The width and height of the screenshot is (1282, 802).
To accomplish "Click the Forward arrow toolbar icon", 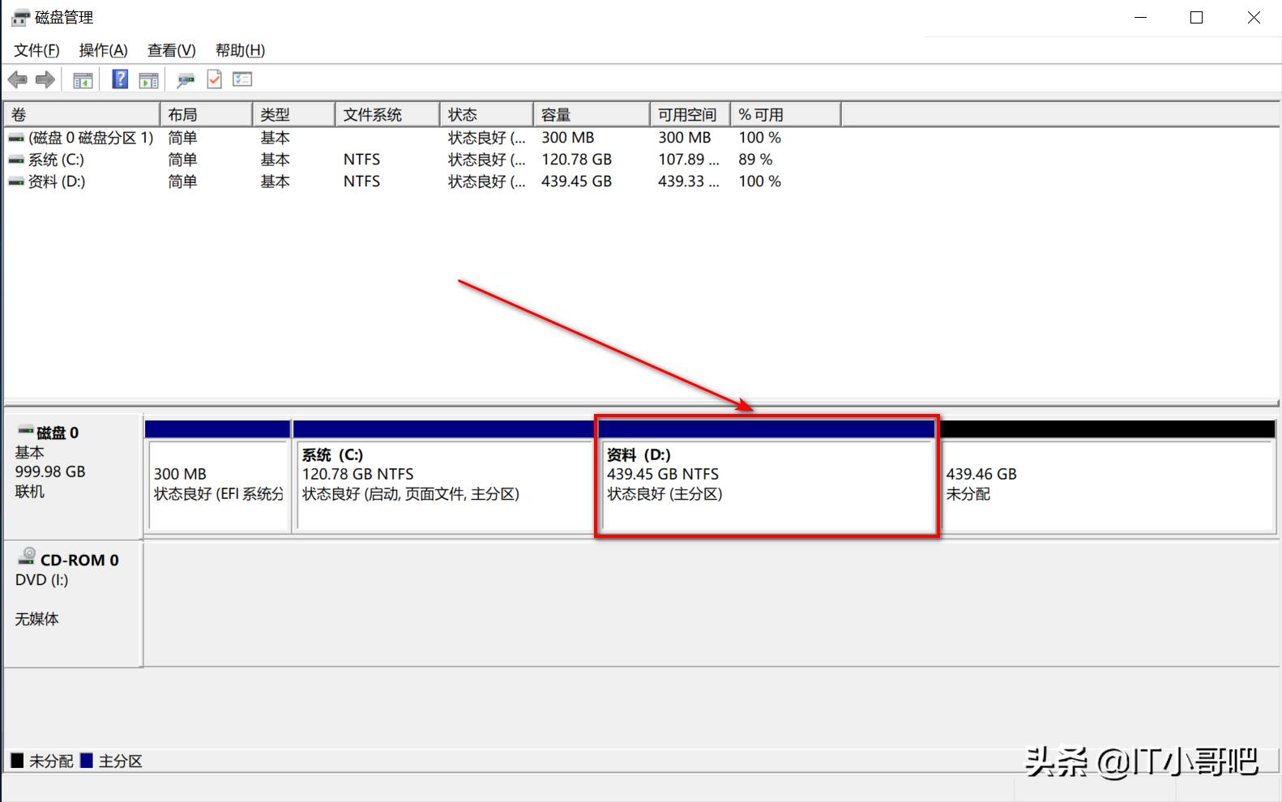I will (45, 79).
